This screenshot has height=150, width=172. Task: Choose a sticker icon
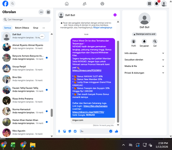[70, 131]
